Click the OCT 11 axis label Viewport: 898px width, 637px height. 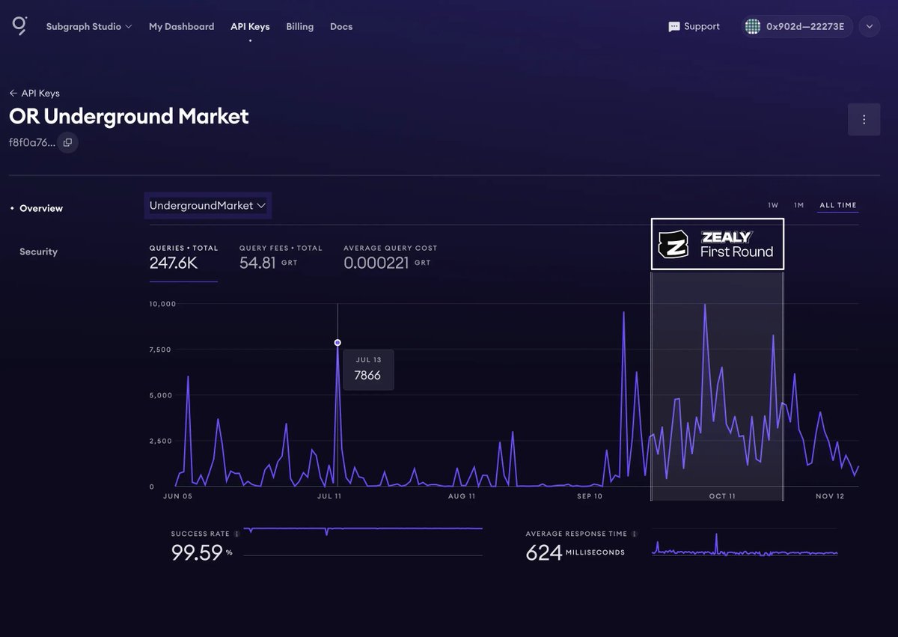(x=722, y=496)
